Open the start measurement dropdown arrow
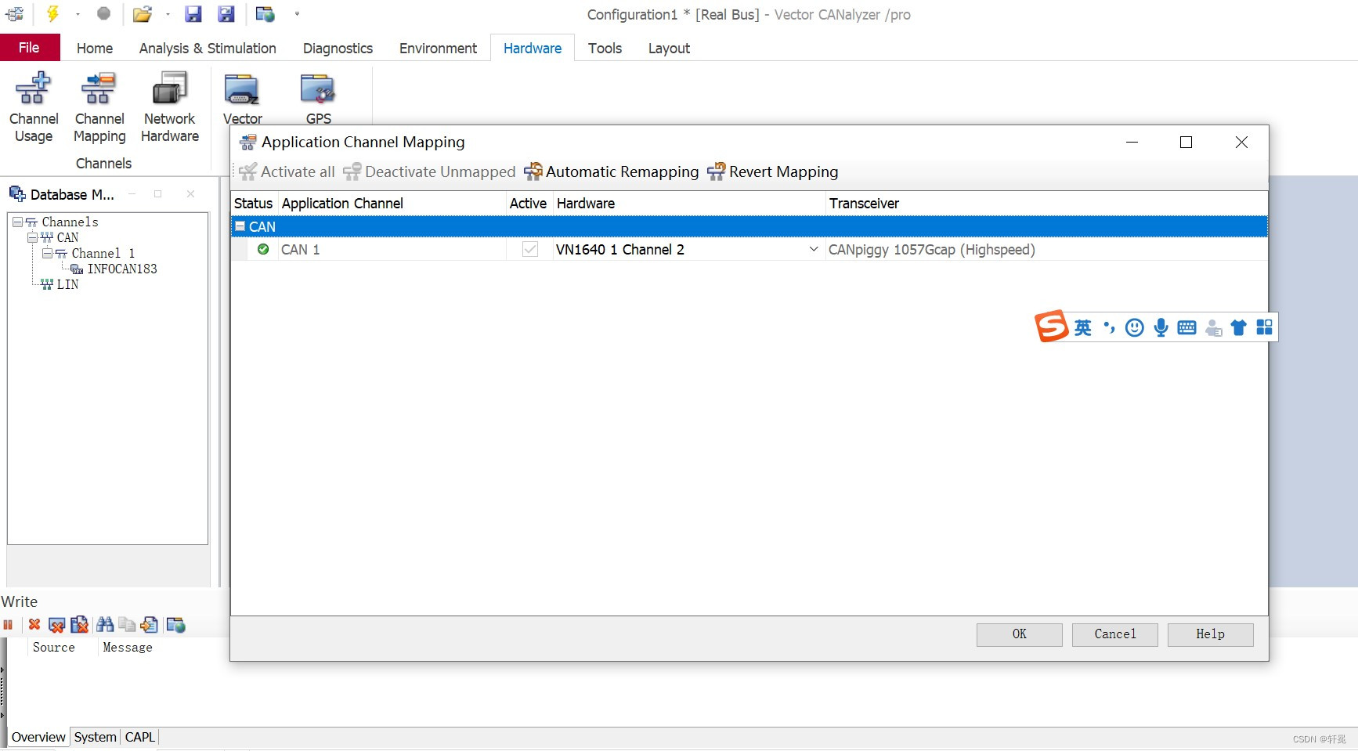 78,14
